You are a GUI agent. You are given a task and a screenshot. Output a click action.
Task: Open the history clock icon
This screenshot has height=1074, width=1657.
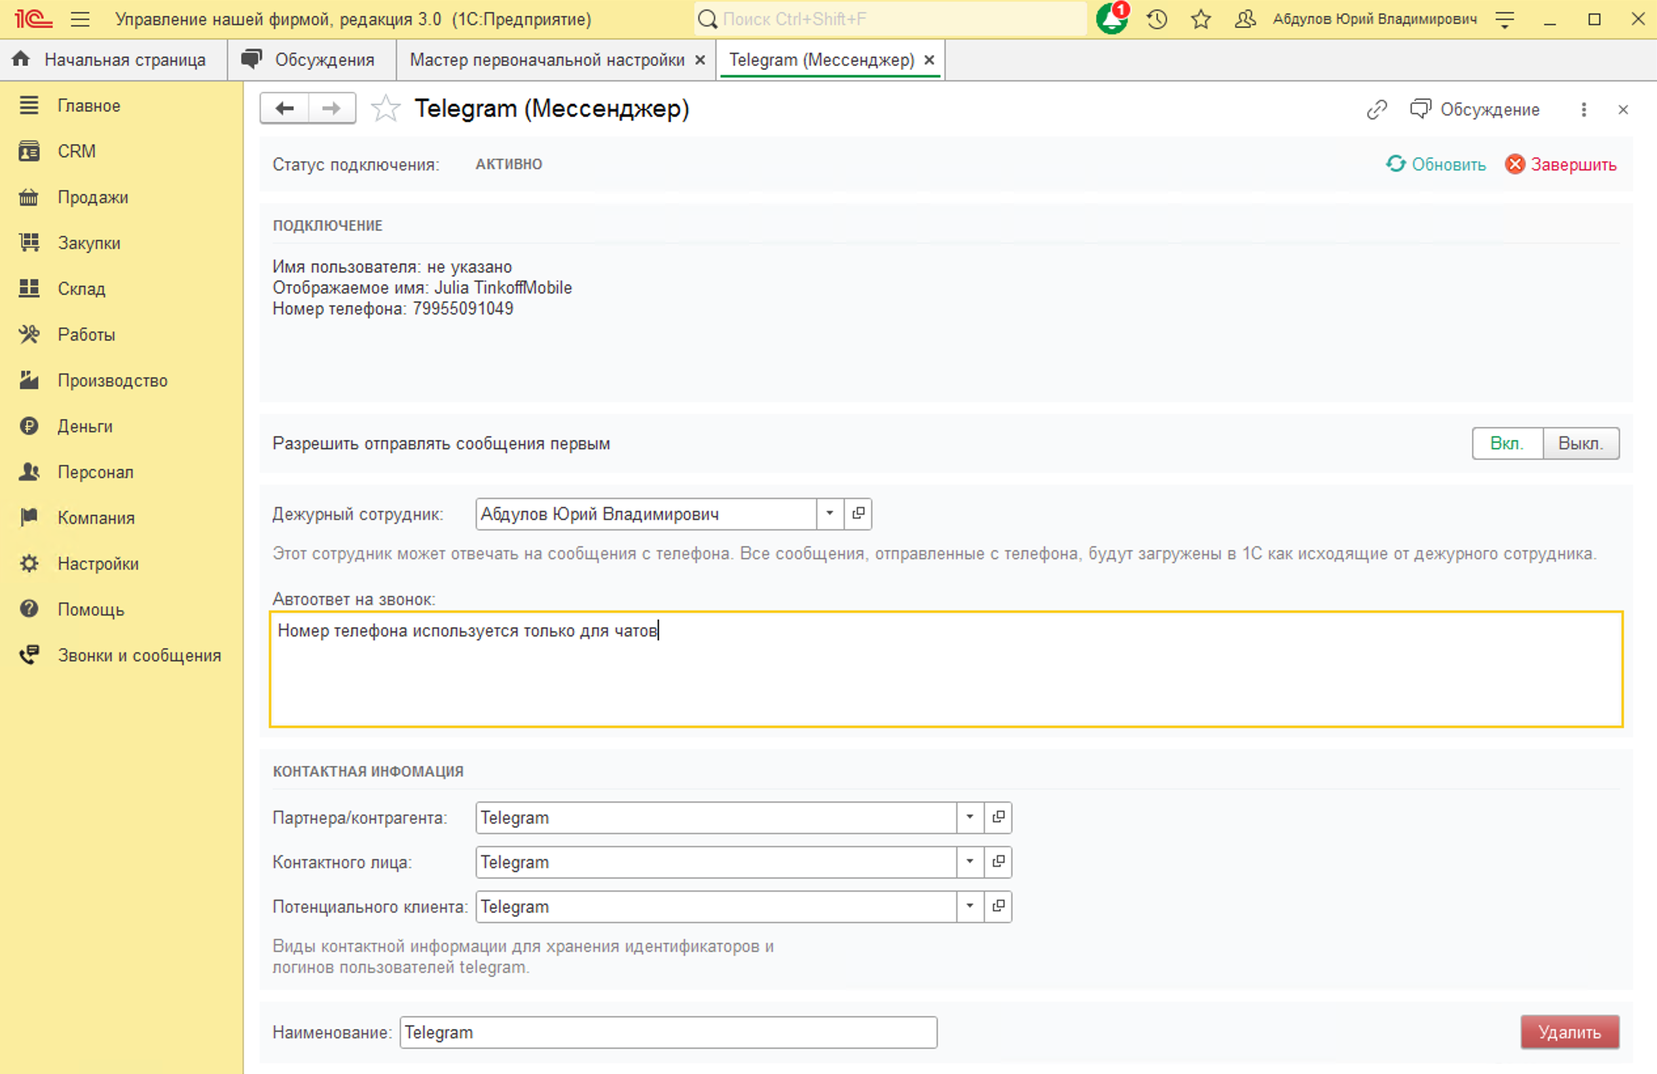(x=1157, y=19)
